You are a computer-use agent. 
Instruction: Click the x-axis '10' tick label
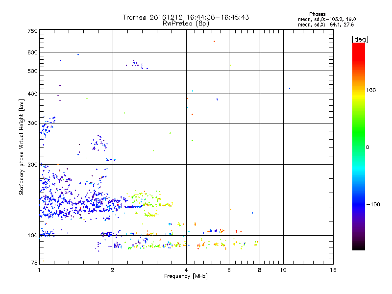coord(283,270)
